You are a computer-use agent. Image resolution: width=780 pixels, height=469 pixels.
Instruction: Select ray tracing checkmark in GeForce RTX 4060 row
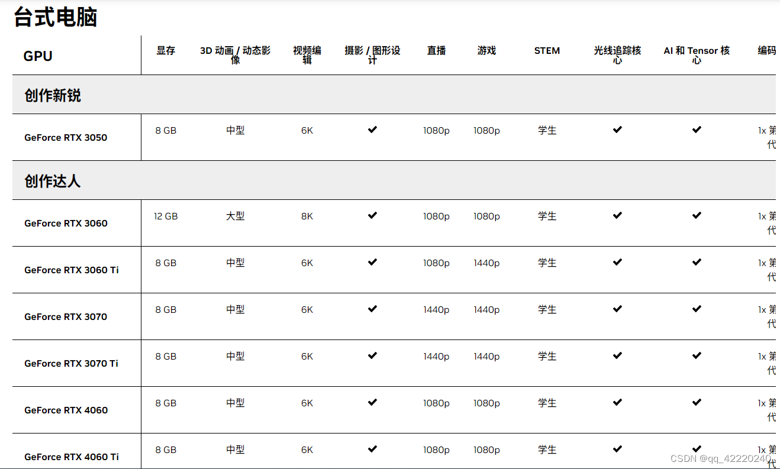coord(617,402)
